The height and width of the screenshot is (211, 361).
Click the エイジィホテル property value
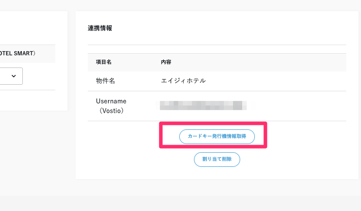click(x=183, y=81)
